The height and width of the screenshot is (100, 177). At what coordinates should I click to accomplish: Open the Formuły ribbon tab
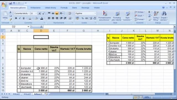(64, 8)
